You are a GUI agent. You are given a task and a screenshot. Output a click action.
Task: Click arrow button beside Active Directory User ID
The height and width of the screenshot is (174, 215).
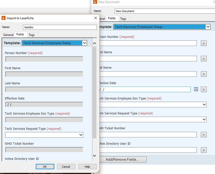click(x=204, y=150)
